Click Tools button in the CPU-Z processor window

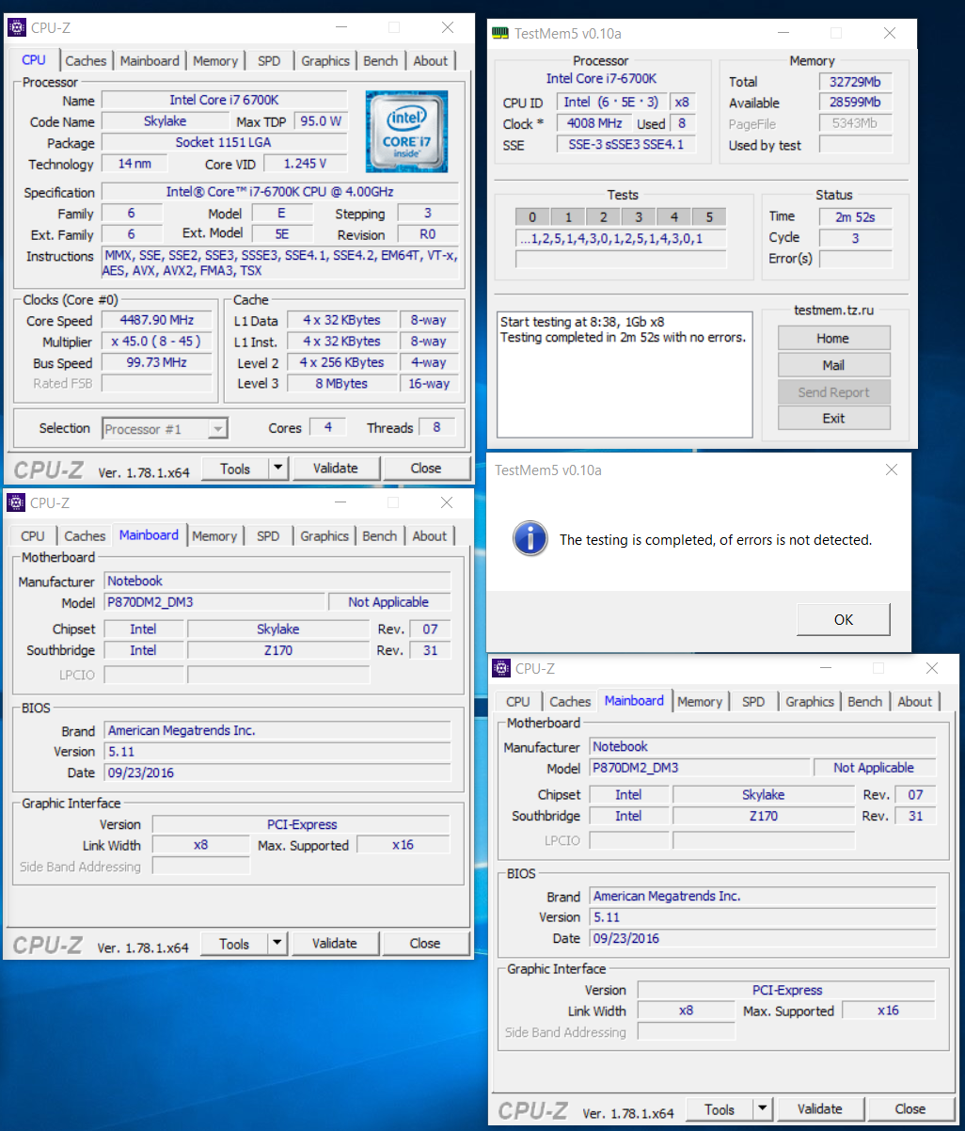(x=235, y=468)
